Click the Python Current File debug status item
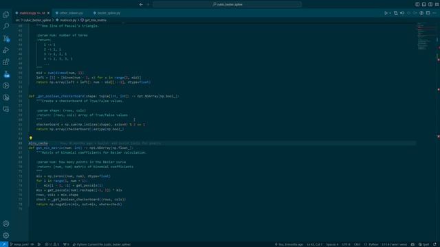This screenshot has width=440, height=247. click(101, 244)
